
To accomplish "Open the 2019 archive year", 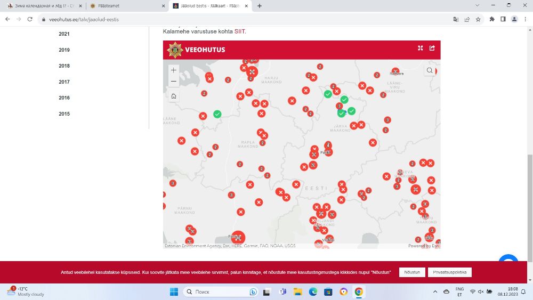I will 64,50.
